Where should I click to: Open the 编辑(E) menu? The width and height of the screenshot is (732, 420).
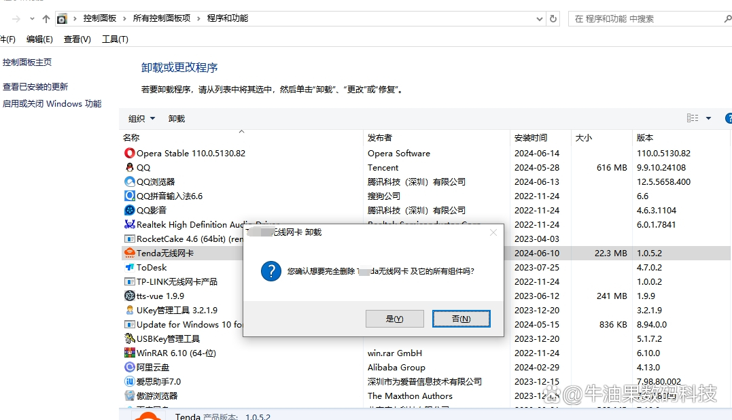point(39,39)
